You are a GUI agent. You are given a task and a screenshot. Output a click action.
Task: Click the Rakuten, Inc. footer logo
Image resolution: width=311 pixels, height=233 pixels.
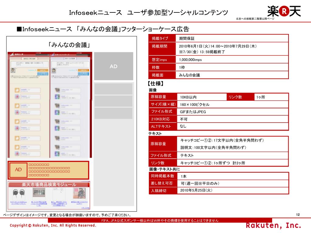(x=274, y=226)
